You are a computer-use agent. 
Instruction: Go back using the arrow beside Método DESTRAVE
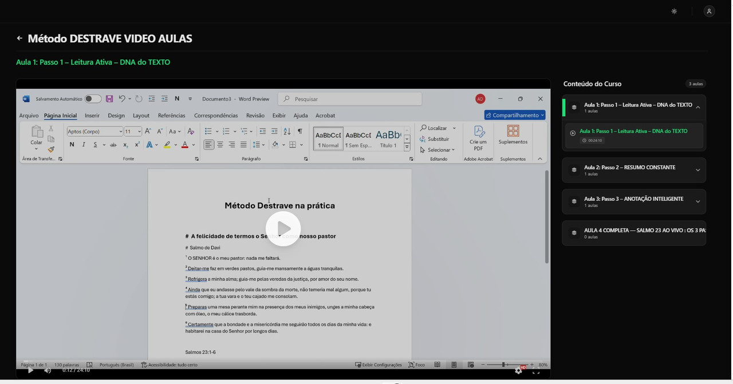[19, 38]
